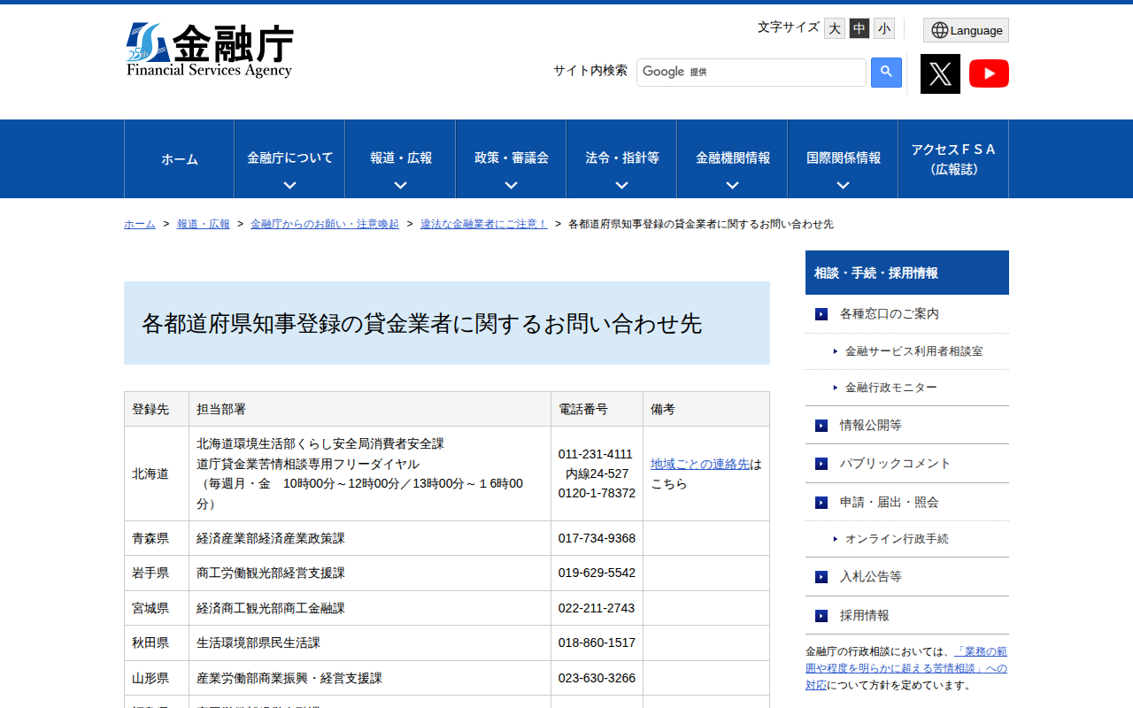
Task: Switch text size to 大
Action: click(x=834, y=28)
